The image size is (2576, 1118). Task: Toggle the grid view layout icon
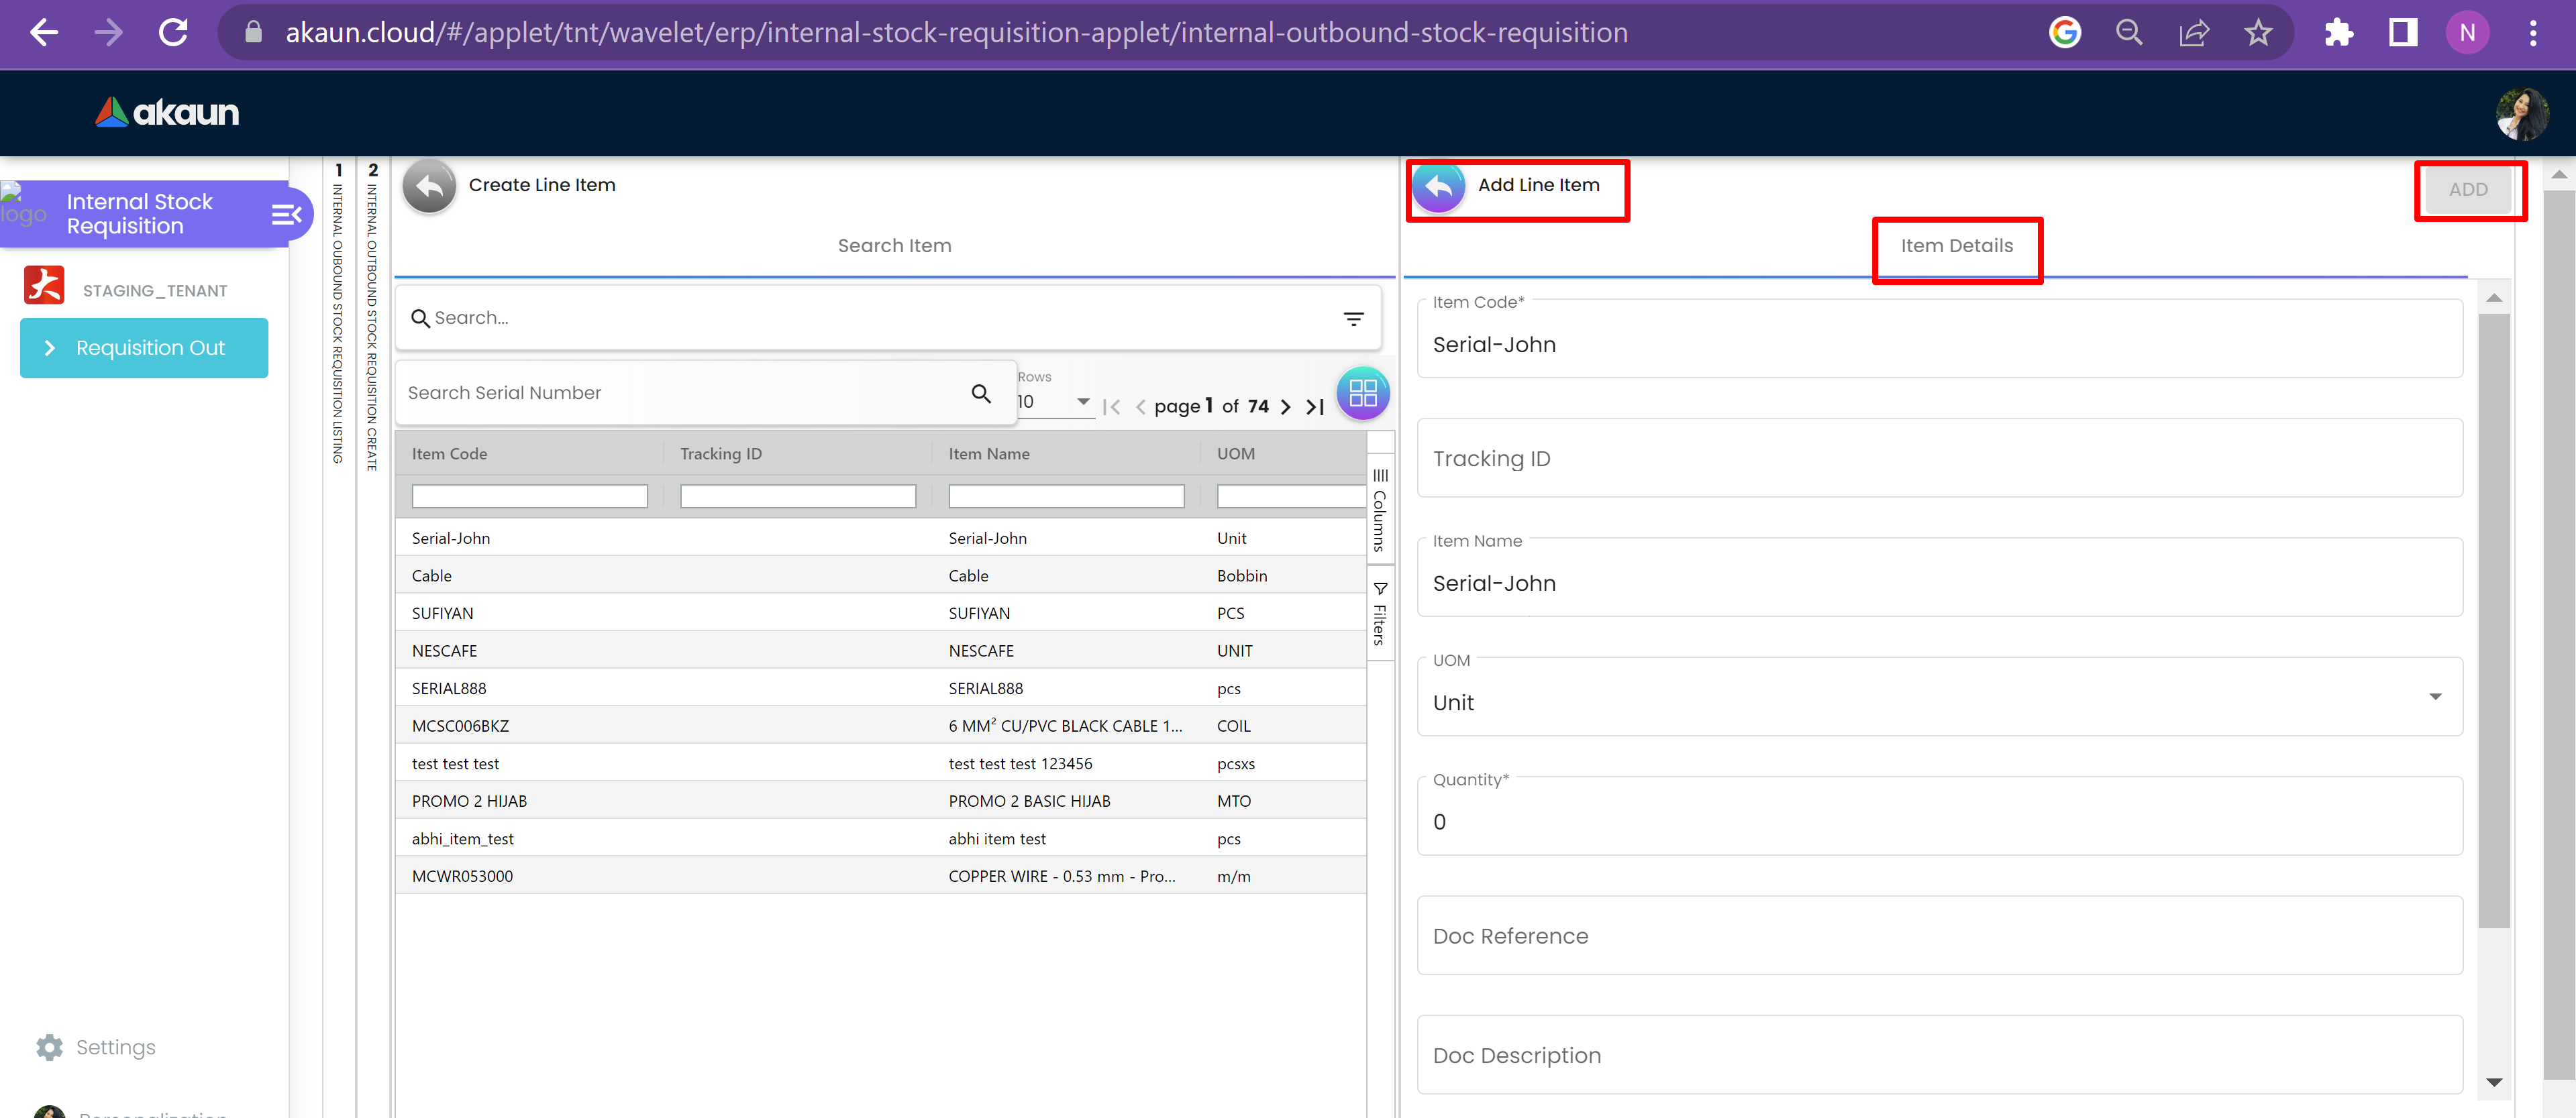click(x=1362, y=394)
